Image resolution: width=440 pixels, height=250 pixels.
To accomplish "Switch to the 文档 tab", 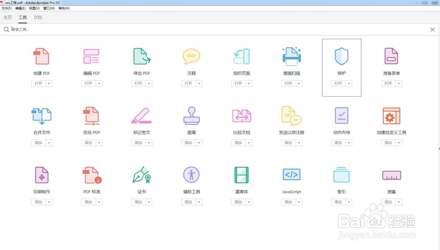I will tap(37, 18).
